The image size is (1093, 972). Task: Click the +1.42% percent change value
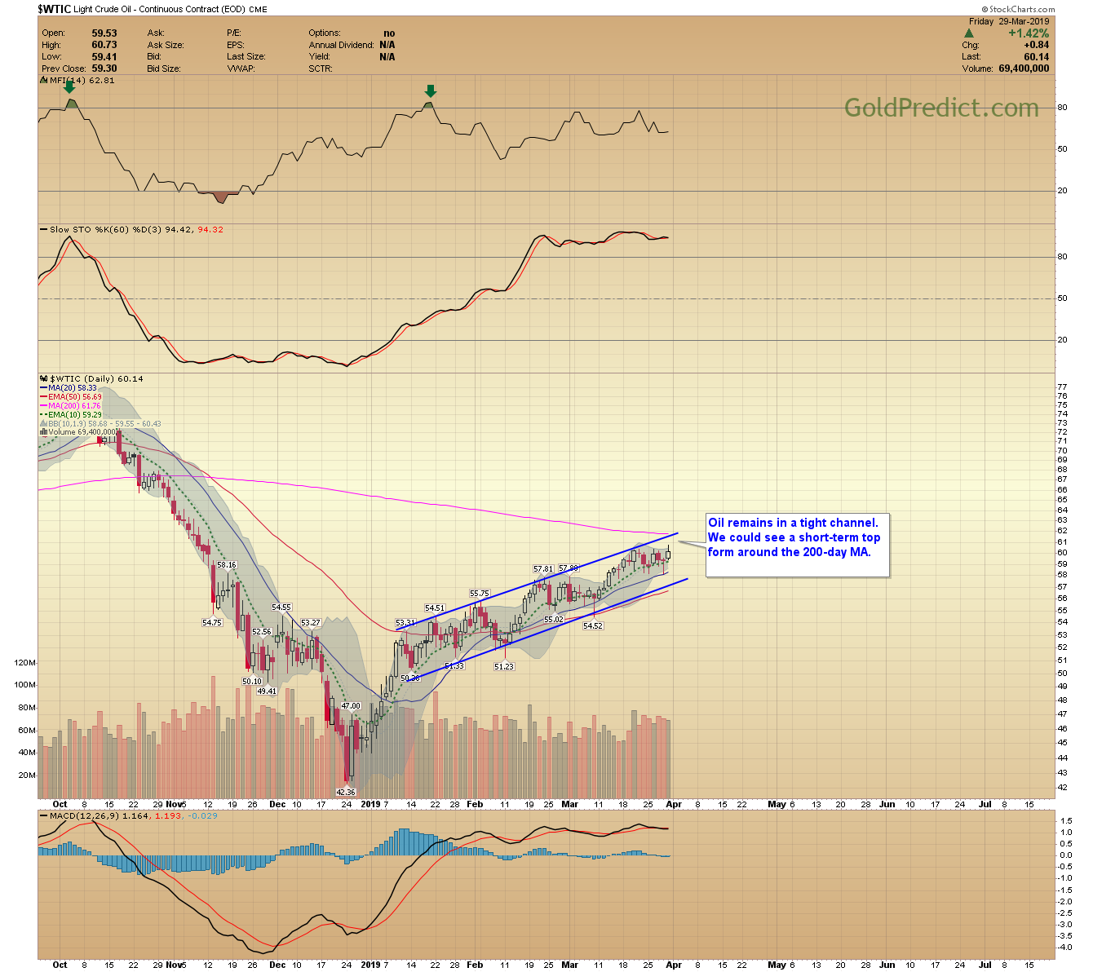coord(1029,33)
